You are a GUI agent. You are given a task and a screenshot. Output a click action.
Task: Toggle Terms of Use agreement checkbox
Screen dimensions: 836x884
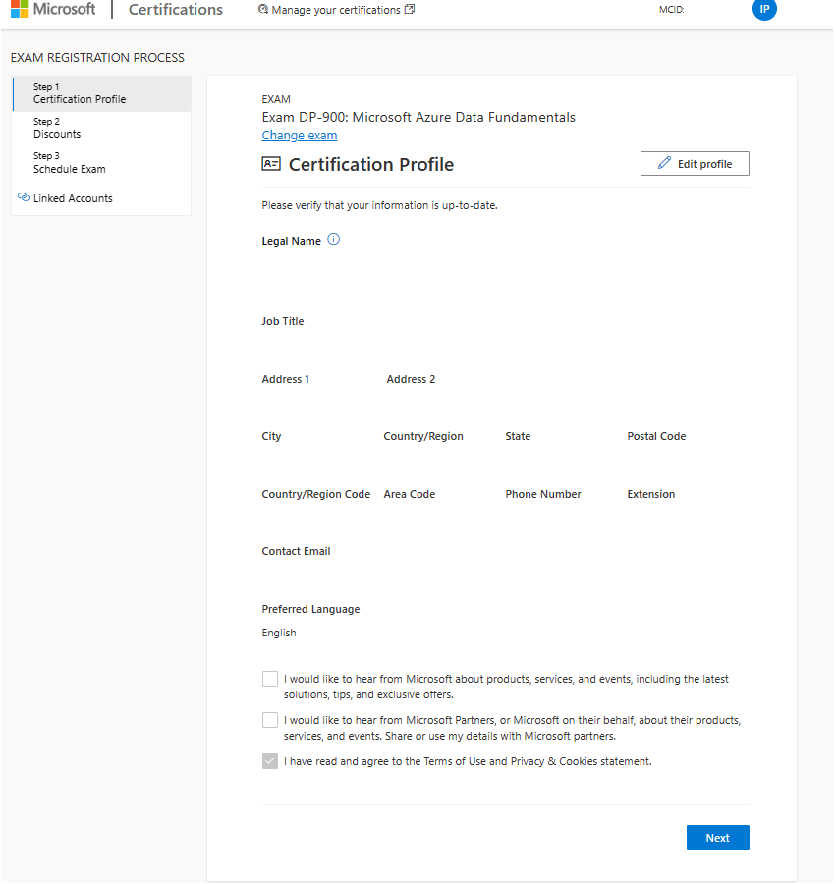point(270,761)
